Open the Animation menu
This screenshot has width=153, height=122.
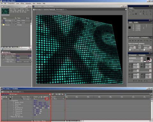[28, 4]
